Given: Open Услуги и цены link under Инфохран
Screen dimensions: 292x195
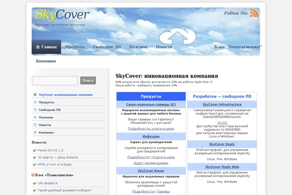Looking at the screenshot, I should [164, 157].
